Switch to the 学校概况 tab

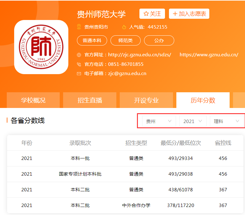33,100
